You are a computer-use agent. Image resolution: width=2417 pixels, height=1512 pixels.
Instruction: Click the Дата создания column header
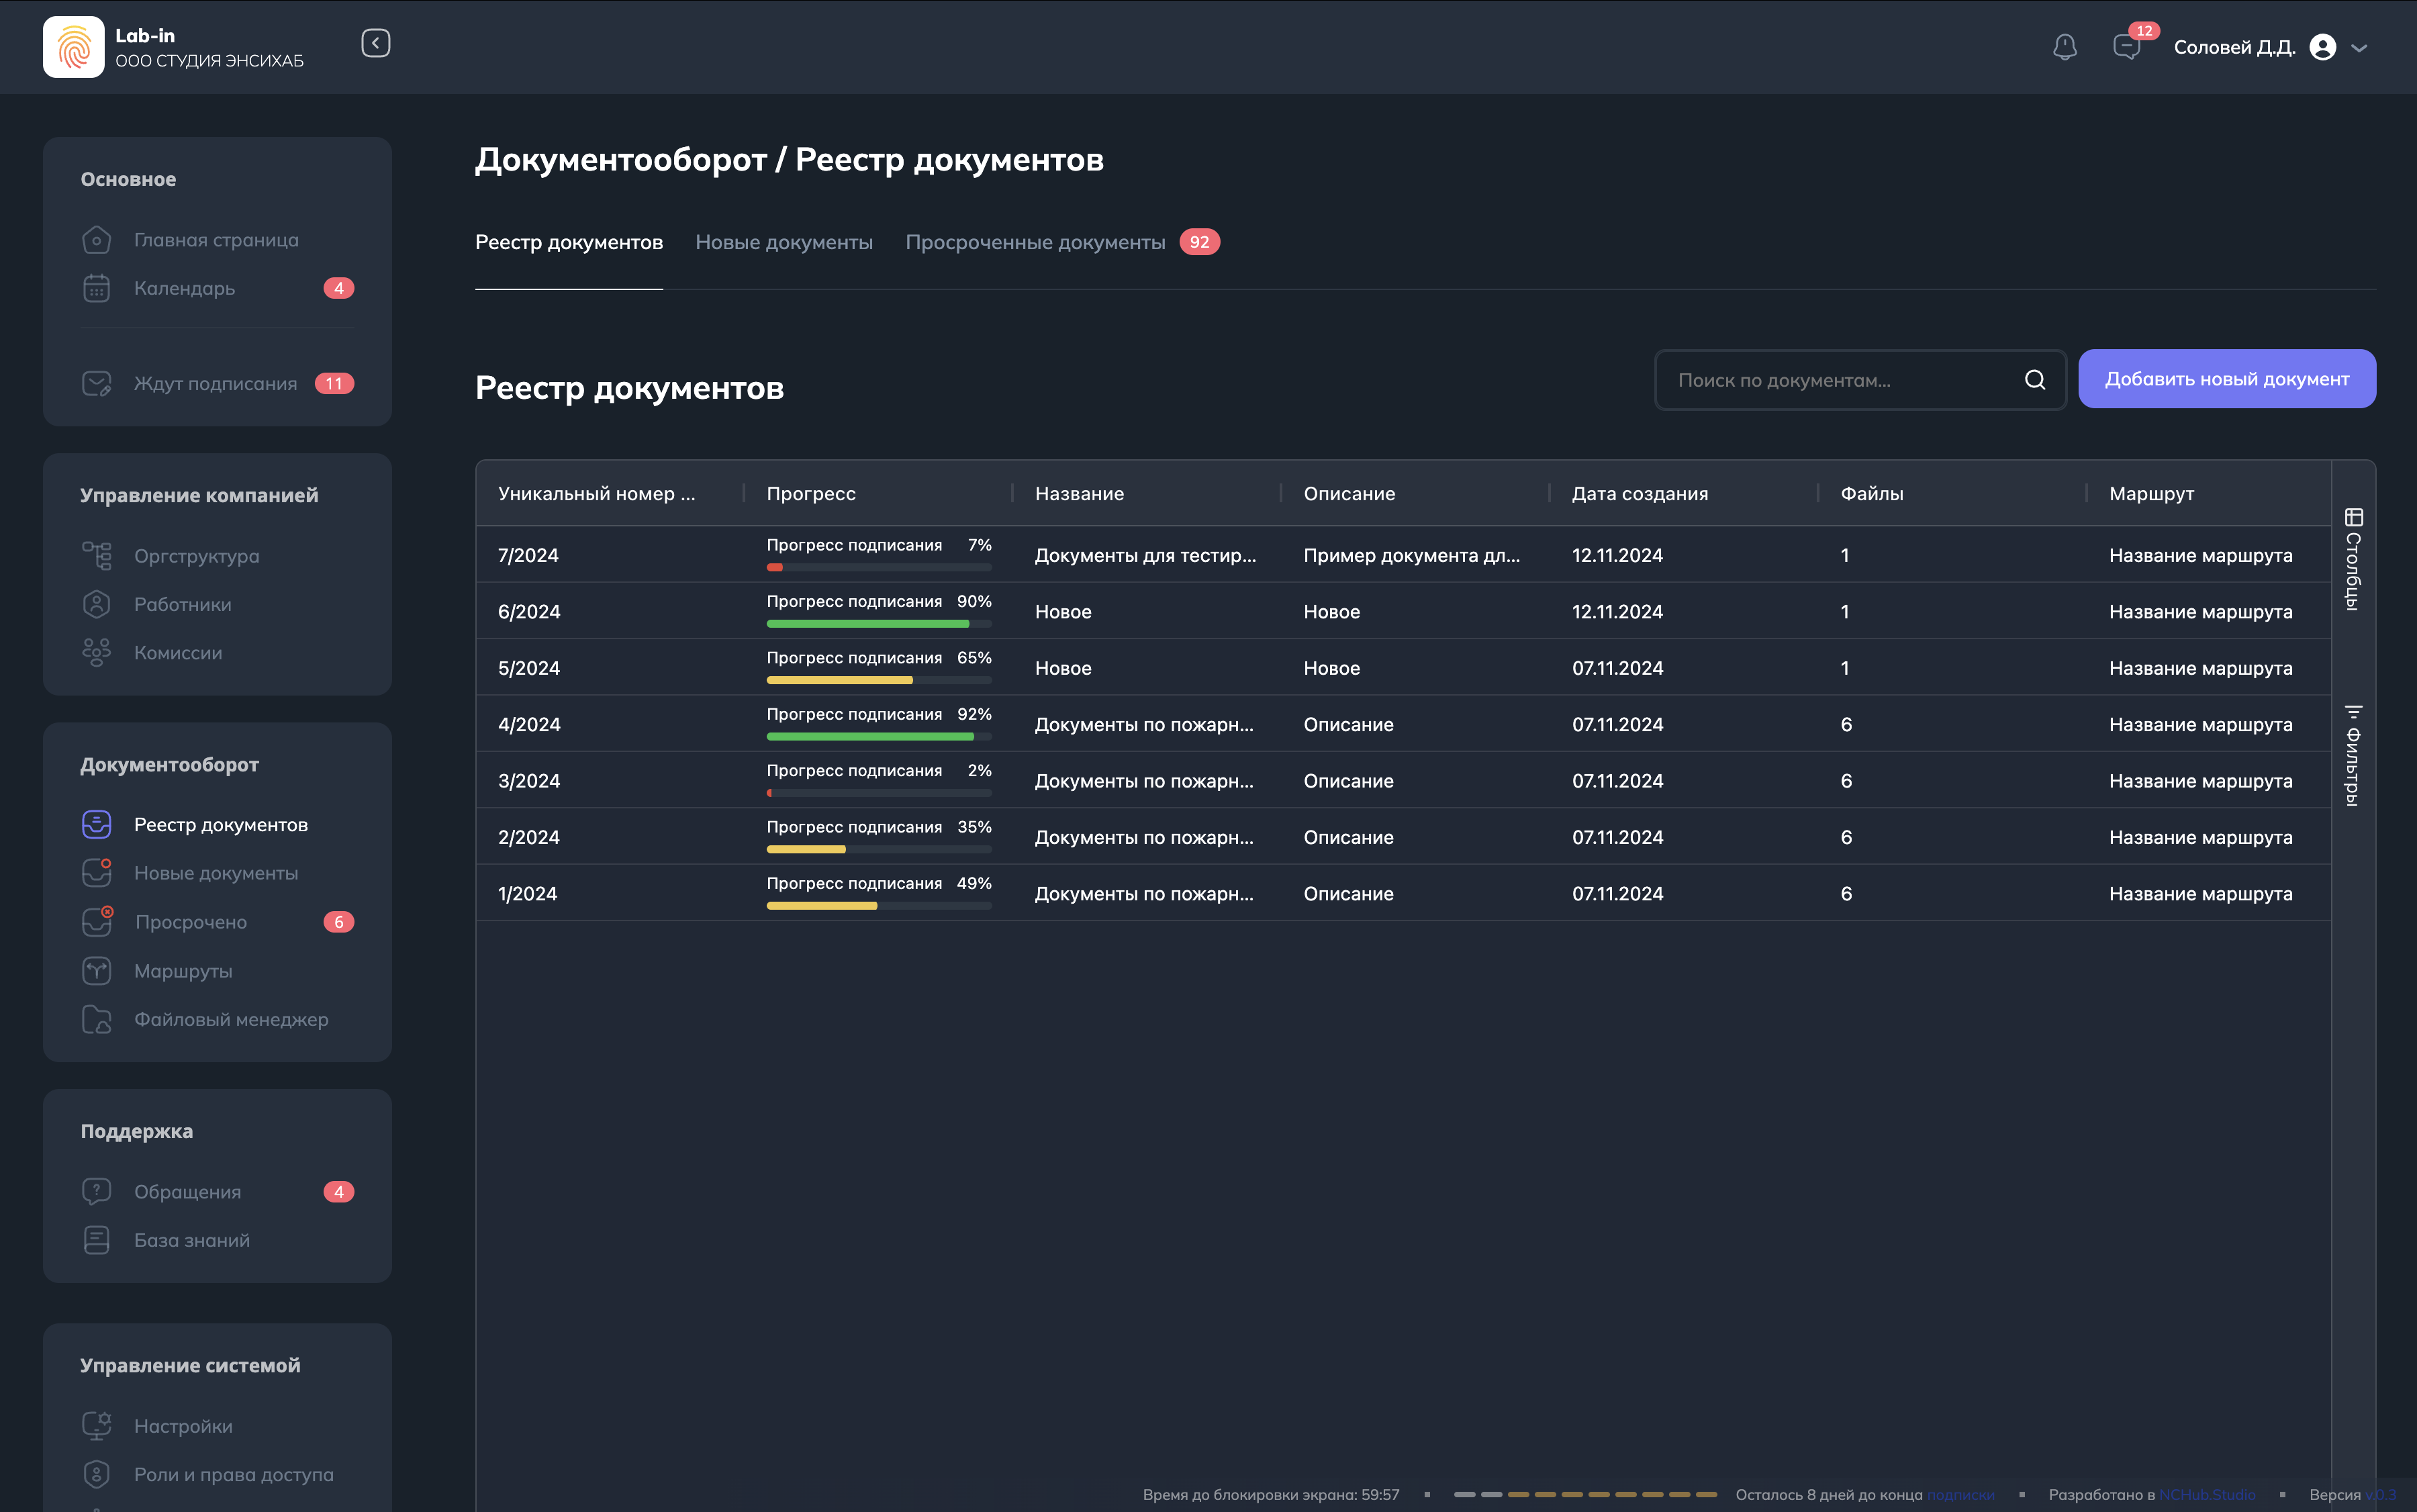pos(1639,494)
